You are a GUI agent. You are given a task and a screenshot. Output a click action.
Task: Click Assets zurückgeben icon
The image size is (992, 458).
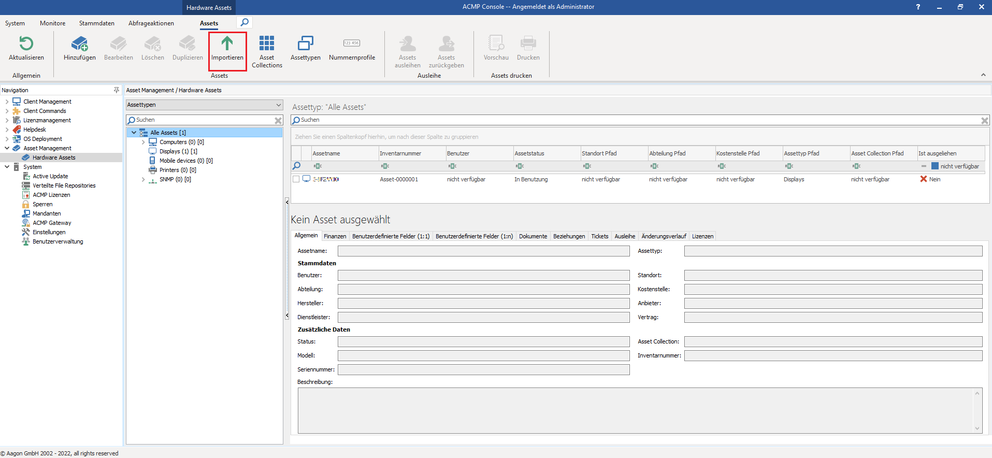(447, 43)
